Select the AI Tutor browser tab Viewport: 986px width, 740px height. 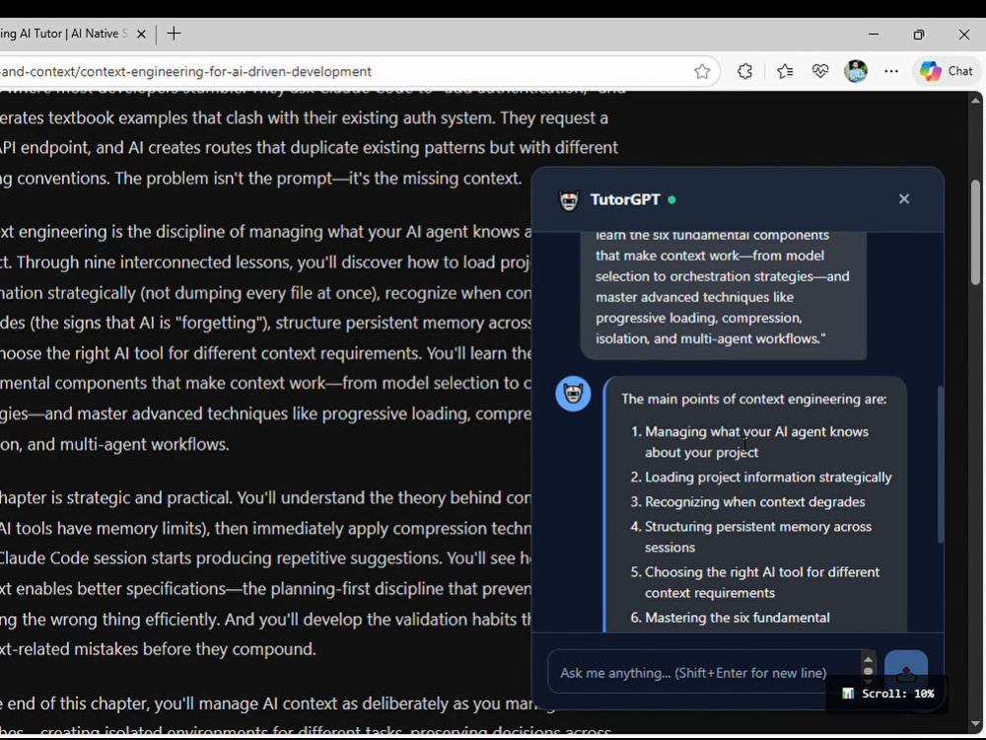point(64,34)
